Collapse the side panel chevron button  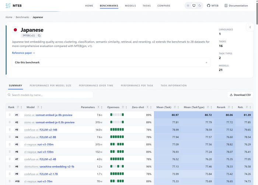coord(250,27)
